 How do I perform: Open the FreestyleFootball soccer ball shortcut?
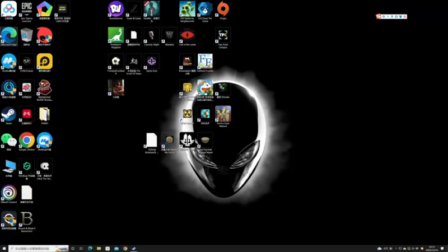pos(116,64)
